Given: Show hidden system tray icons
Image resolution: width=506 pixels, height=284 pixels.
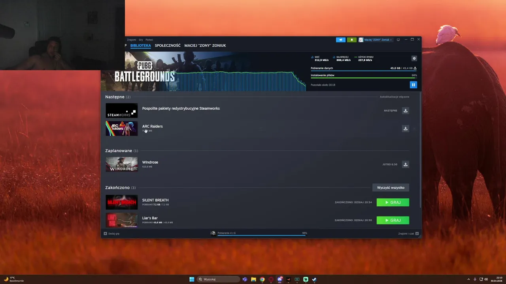Looking at the screenshot, I should (x=469, y=279).
